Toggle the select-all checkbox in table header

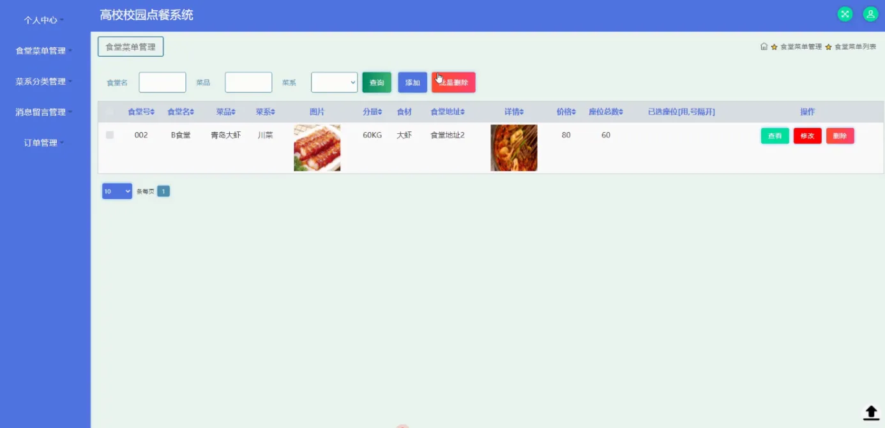pos(109,111)
